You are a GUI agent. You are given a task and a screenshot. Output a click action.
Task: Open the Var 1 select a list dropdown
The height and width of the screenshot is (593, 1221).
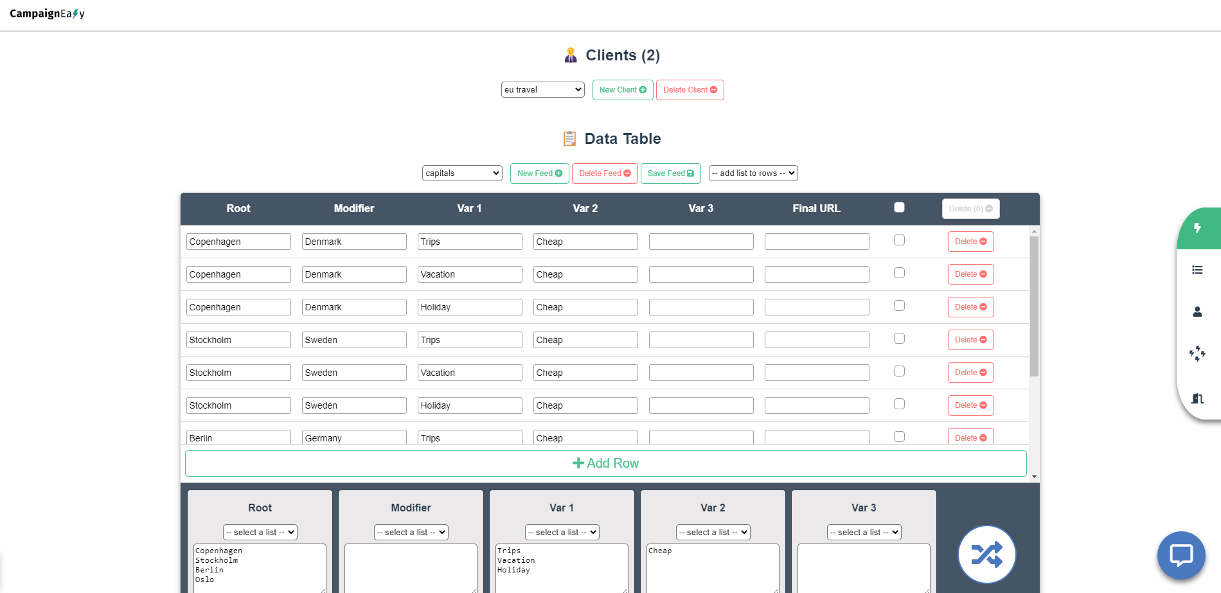562,533
